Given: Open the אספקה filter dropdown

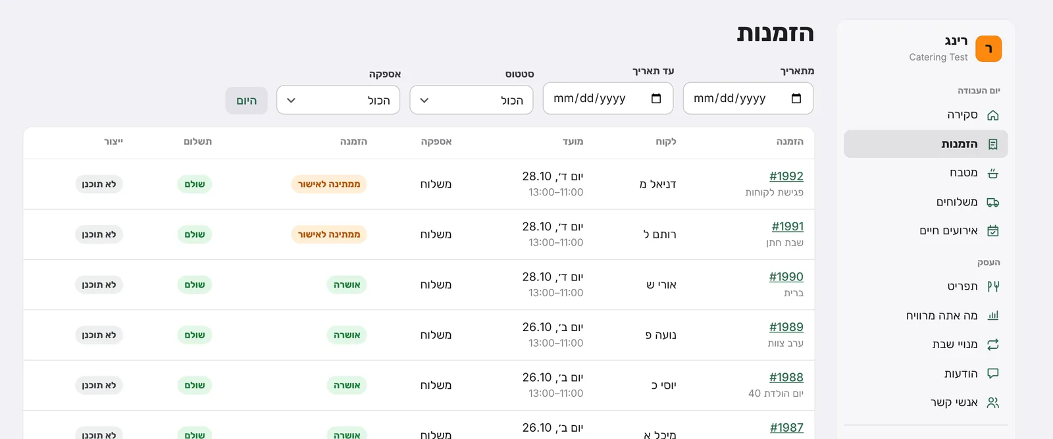Looking at the screenshot, I should (x=338, y=100).
